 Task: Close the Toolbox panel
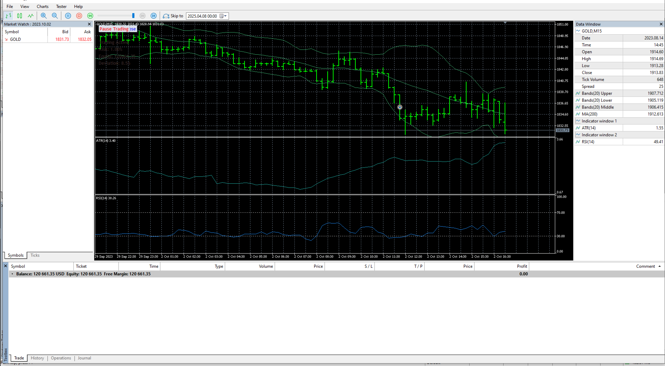click(x=6, y=266)
